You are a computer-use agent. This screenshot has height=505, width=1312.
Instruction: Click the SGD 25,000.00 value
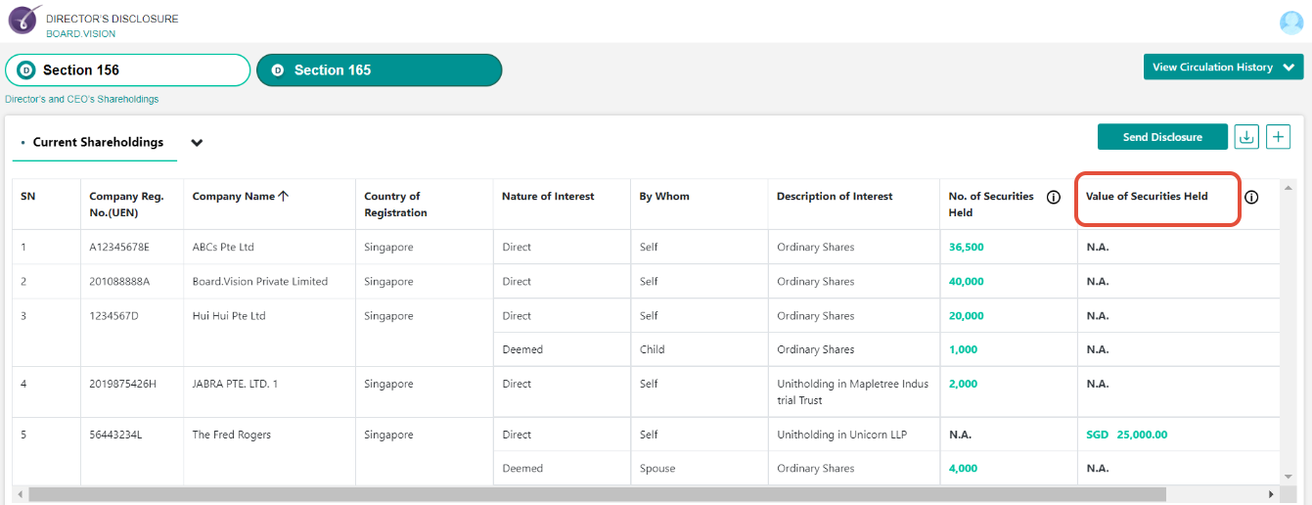point(1127,435)
